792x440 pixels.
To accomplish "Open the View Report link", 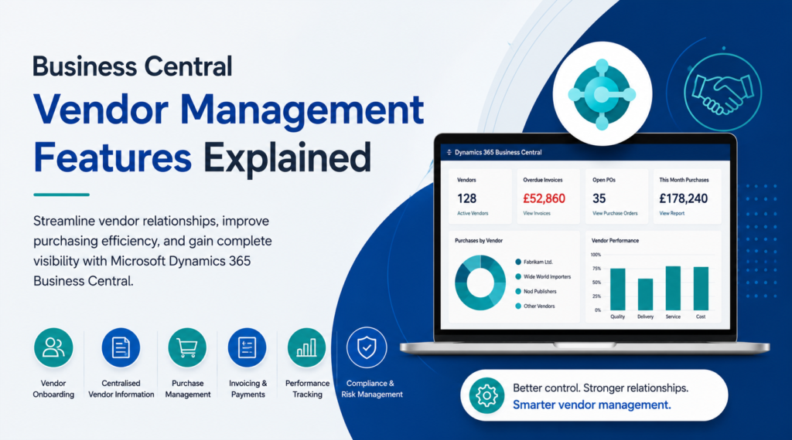I will pyautogui.click(x=672, y=213).
